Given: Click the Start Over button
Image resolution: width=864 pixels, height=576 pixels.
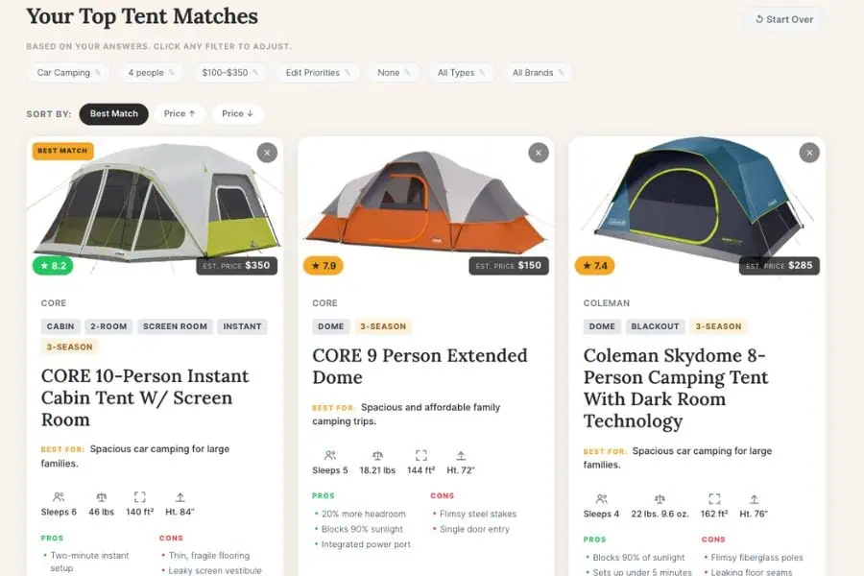Looking at the screenshot, I should click(x=784, y=19).
